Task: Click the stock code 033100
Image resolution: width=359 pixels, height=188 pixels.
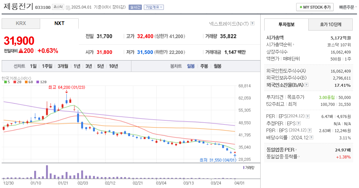Action: pyautogui.click(x=43, y=7)
